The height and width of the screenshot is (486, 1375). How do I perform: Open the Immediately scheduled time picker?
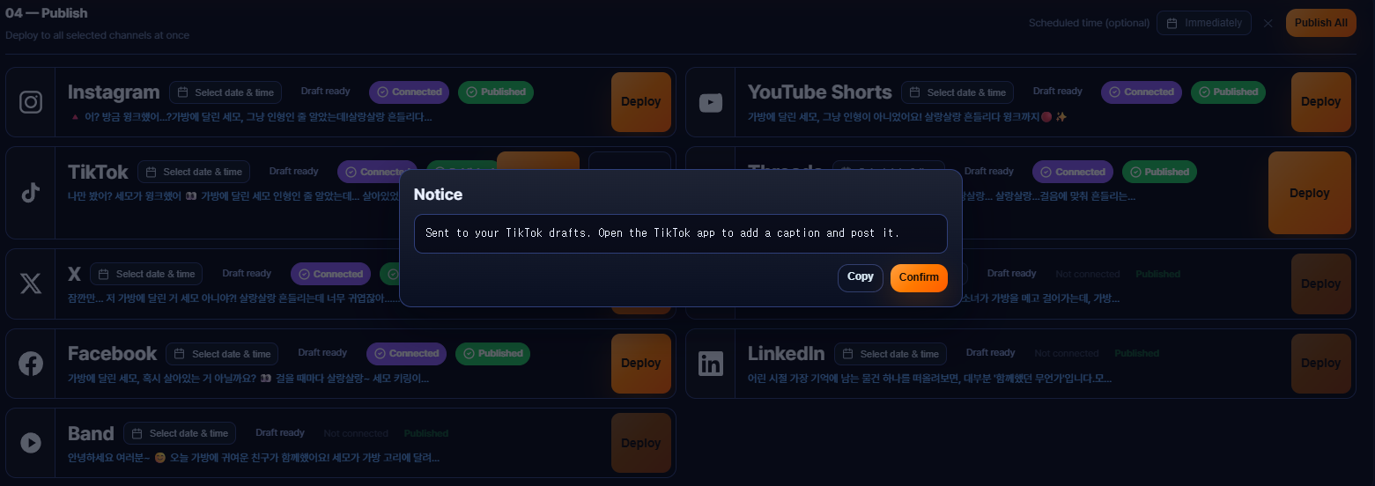tap(1204, 23)
